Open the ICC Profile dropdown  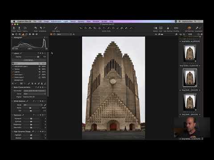pos(35,91)
